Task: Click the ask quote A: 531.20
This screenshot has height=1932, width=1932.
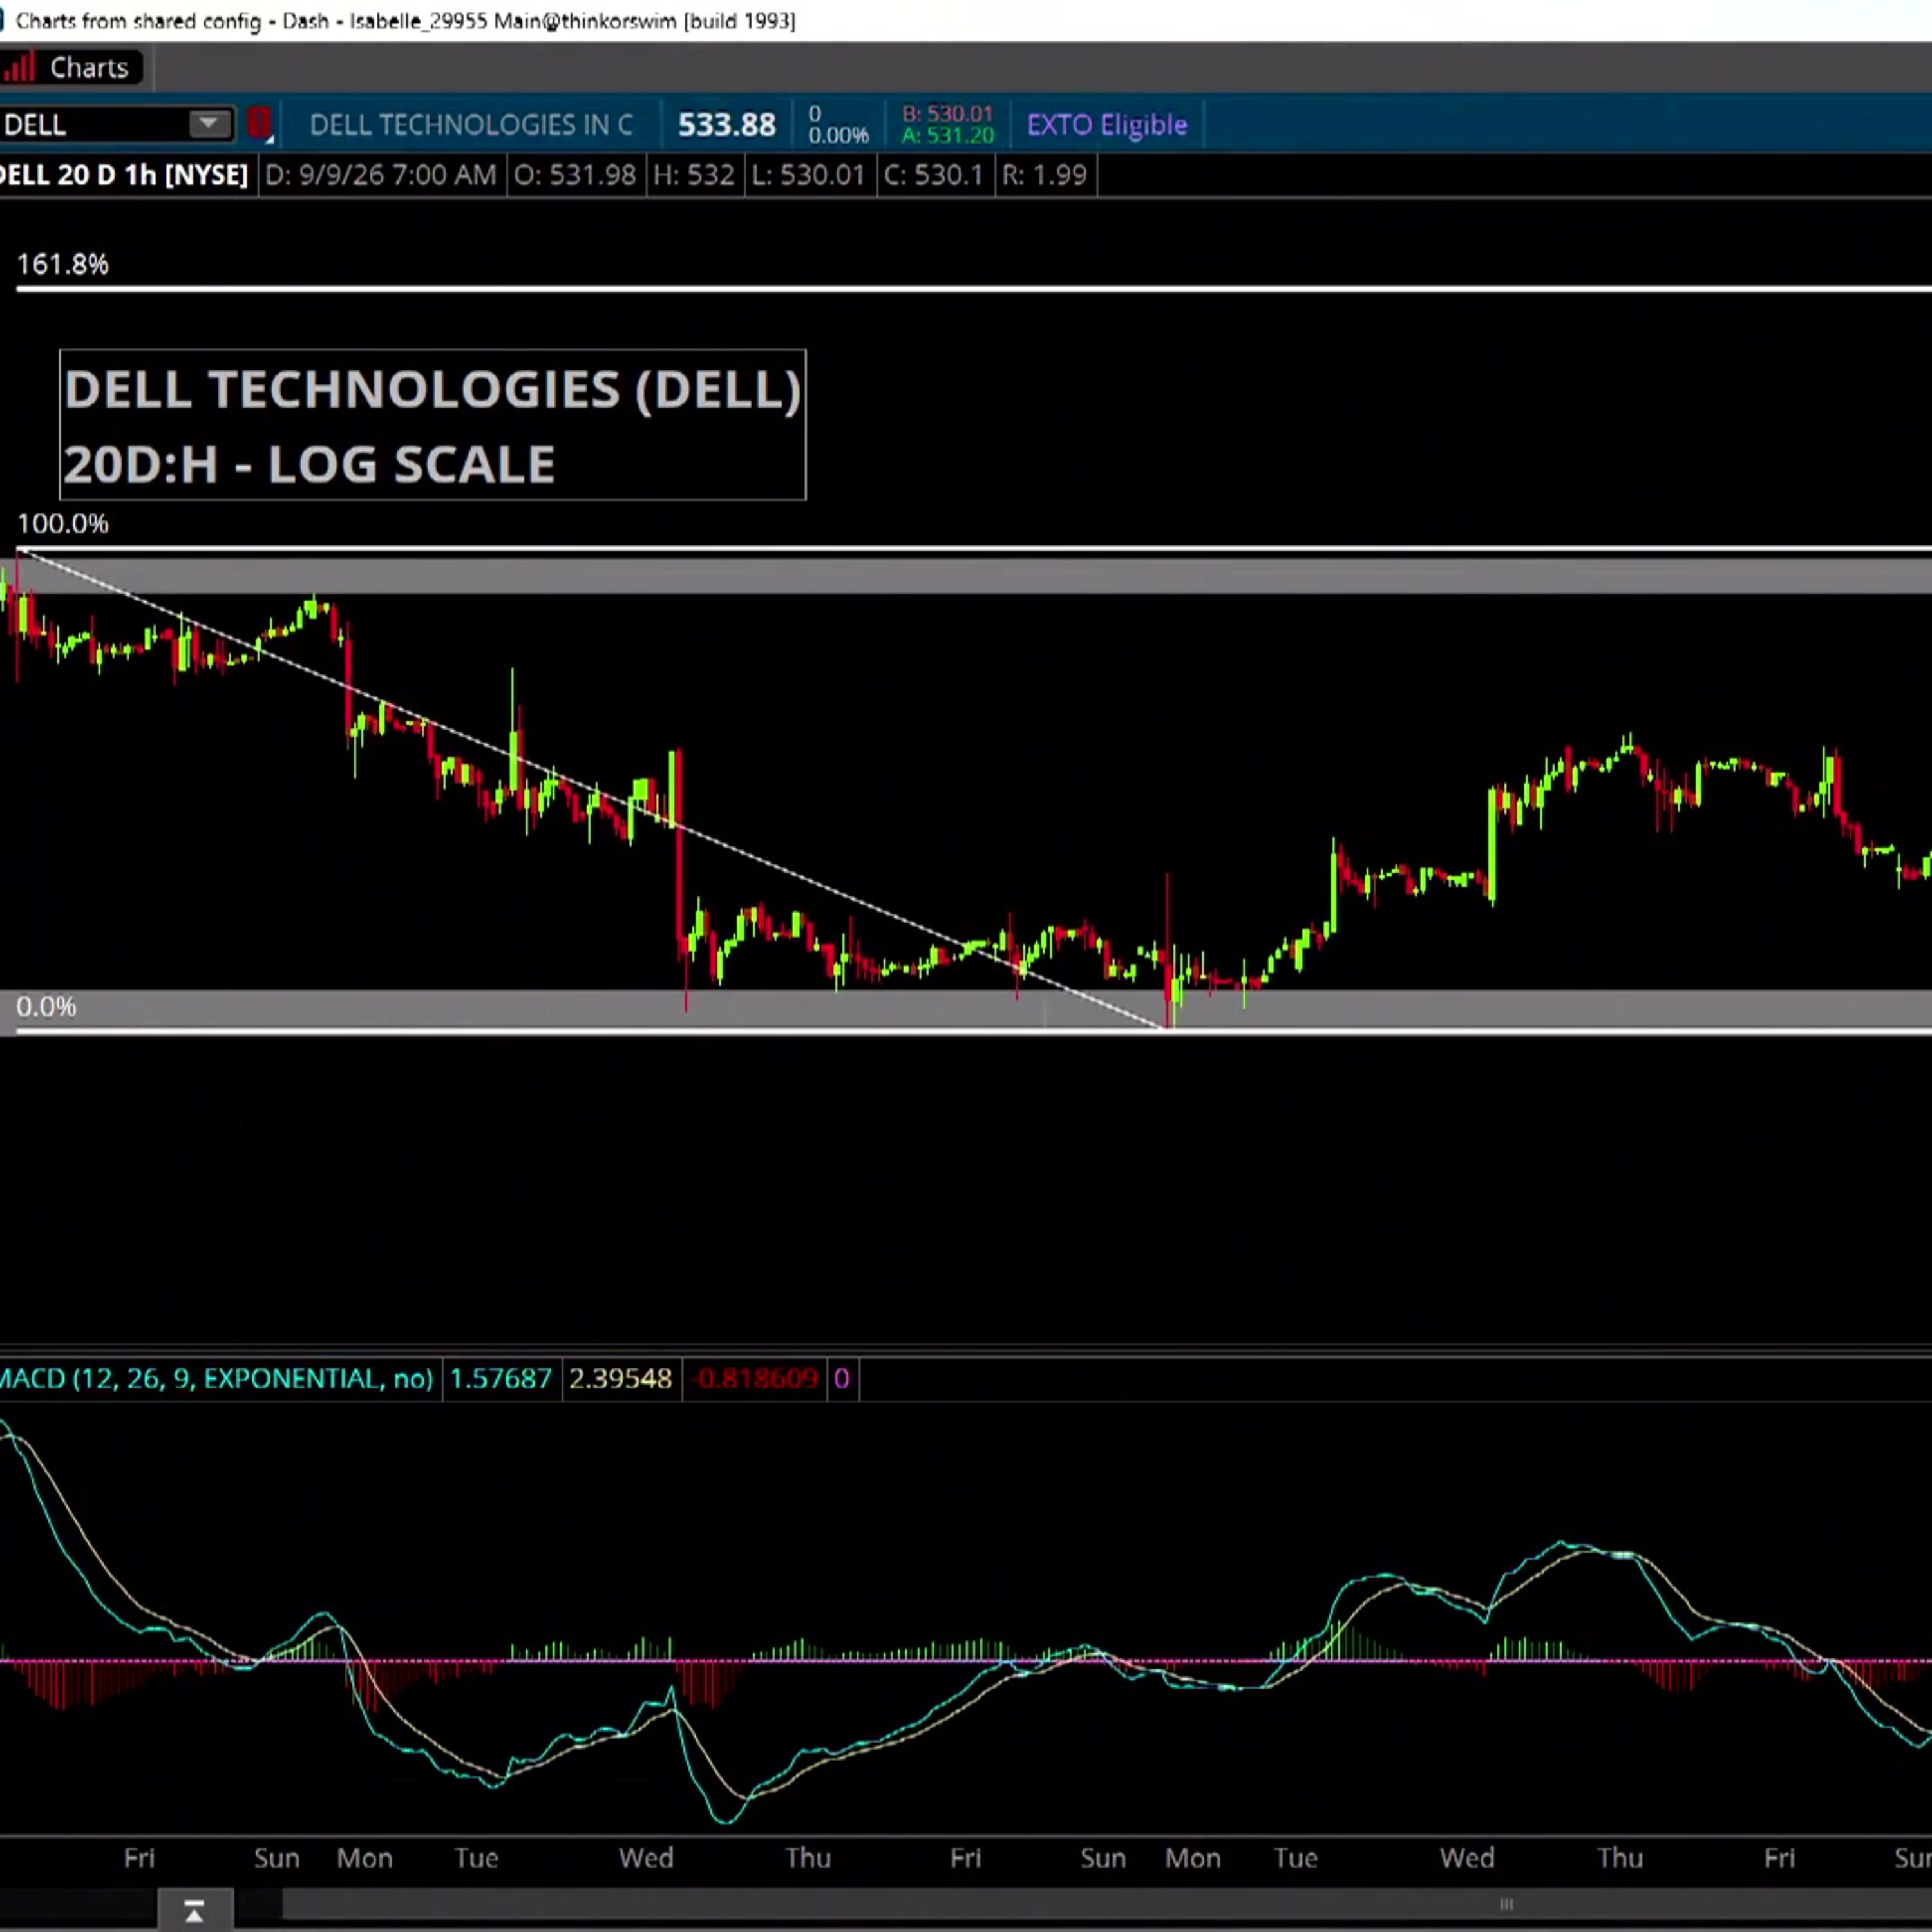Action: (947, 135)
